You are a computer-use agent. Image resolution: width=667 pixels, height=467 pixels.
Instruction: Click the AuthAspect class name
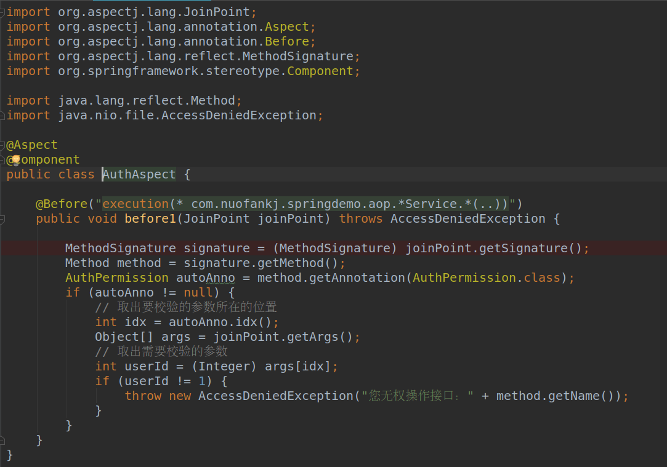(x=139, y=174)
